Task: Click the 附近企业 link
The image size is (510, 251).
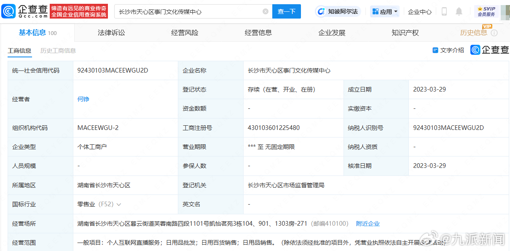Action: (x=368, y=224)
